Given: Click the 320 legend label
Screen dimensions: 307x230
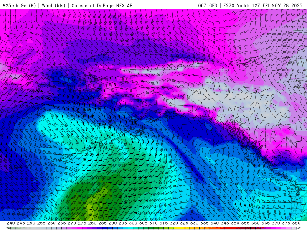Looking at the screenshot, I should coord(174,223).
